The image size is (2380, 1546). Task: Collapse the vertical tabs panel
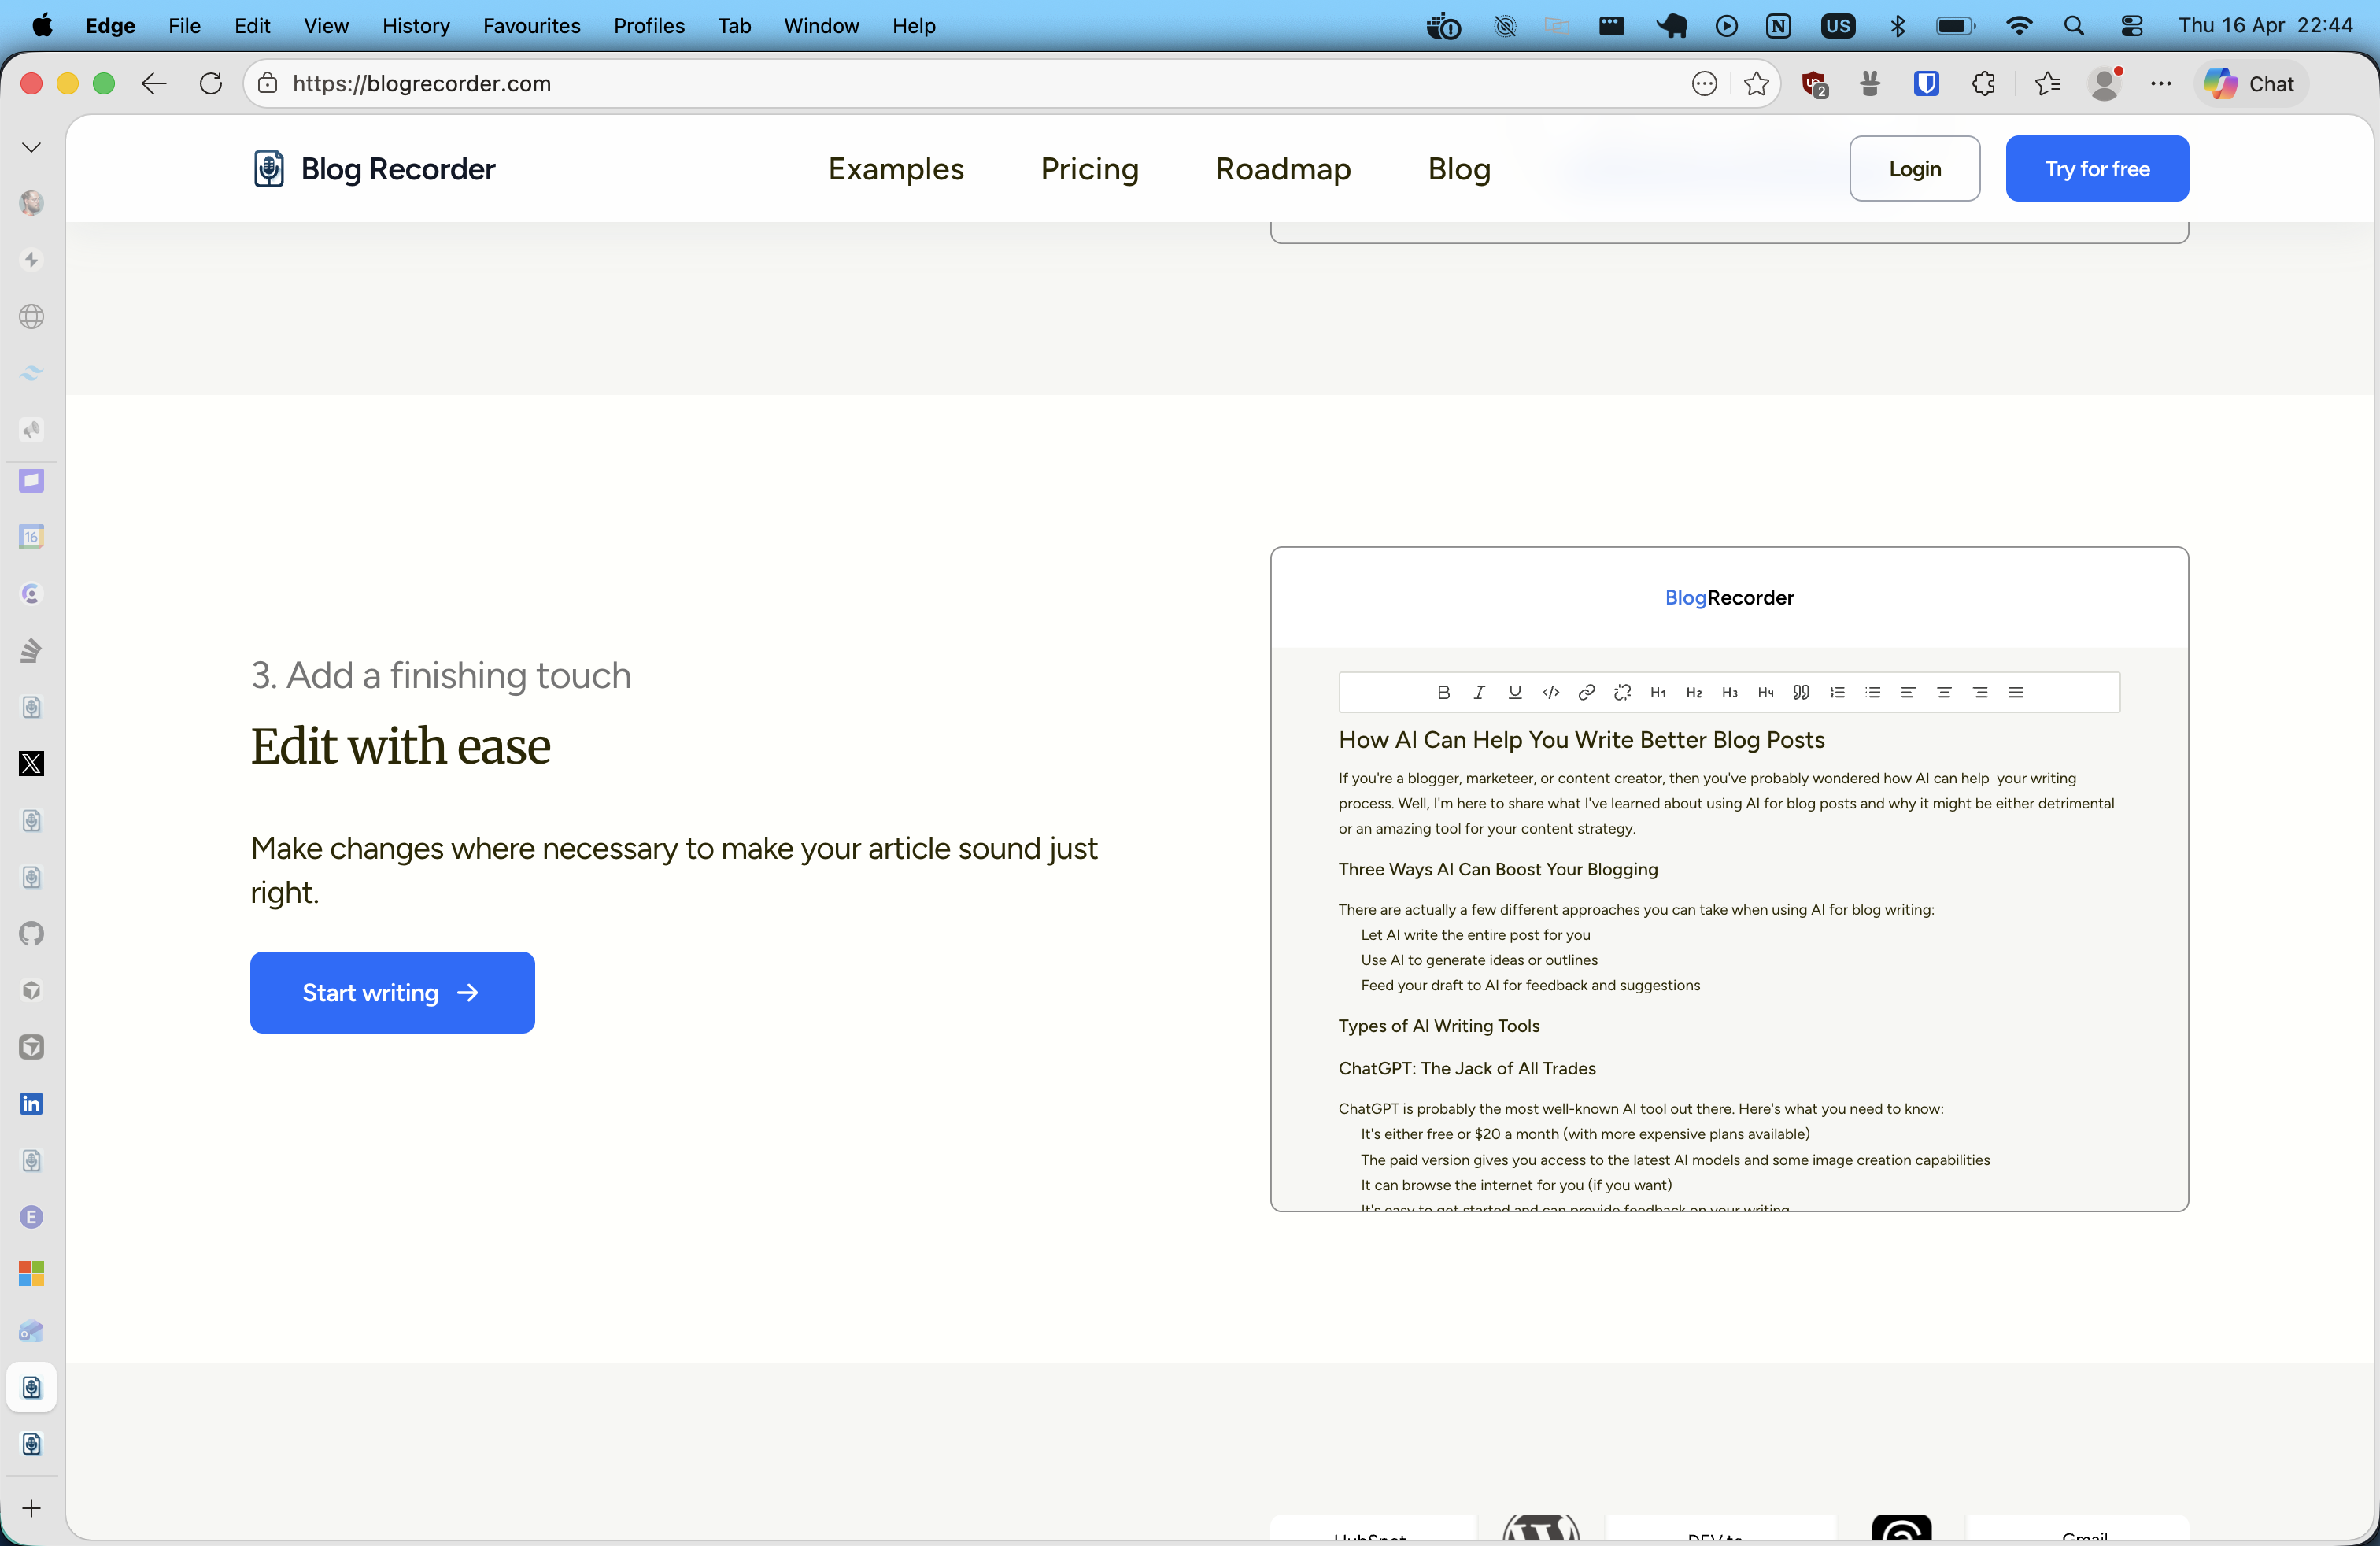[x=31, y=146]
